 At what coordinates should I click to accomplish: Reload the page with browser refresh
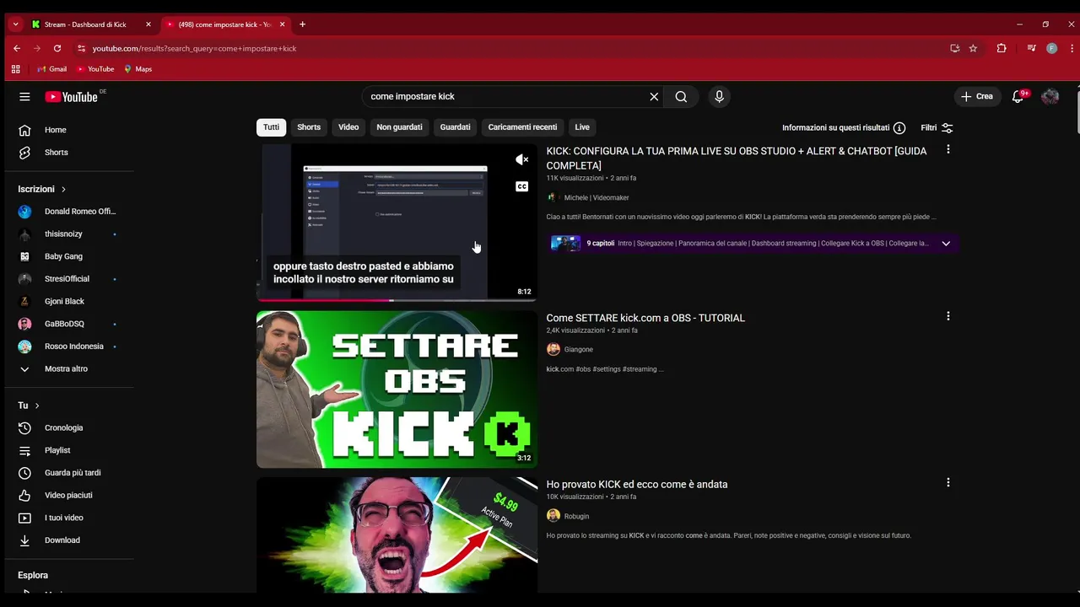(x=57, y=48)
